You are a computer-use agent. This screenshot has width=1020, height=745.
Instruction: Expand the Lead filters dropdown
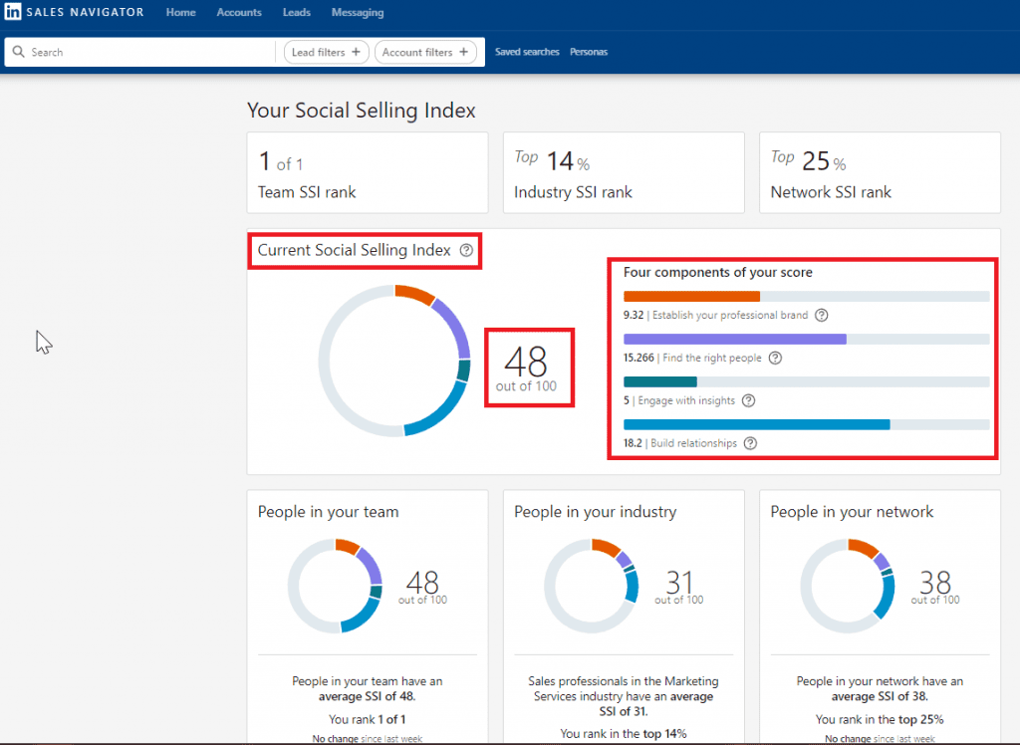tap(326, 51)
